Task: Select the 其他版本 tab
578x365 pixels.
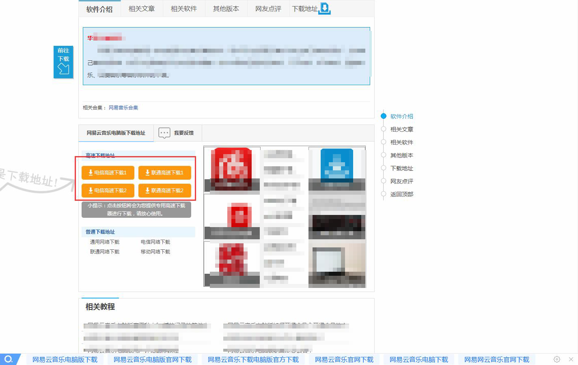Action: coord(226,9)
